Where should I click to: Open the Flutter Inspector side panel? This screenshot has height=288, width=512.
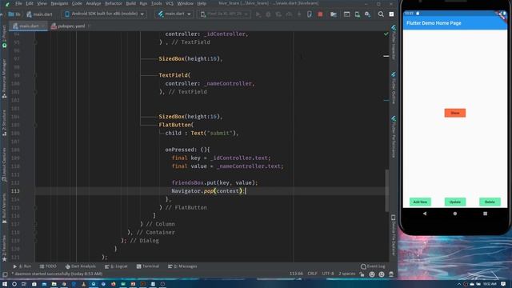(394, 42)
